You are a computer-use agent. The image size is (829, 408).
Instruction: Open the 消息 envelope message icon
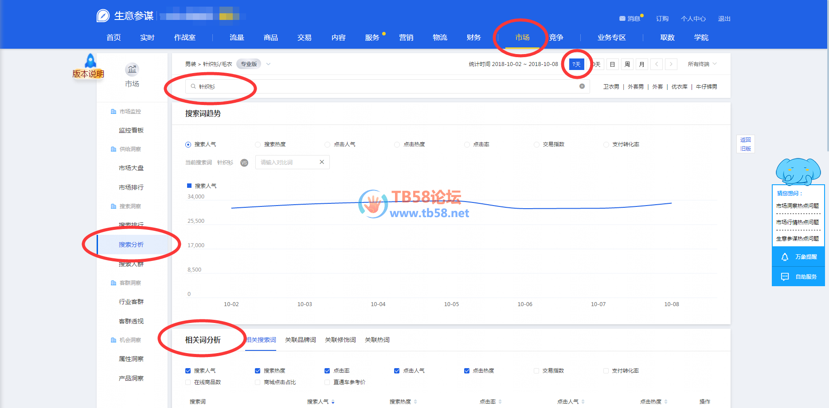point(622,19)
